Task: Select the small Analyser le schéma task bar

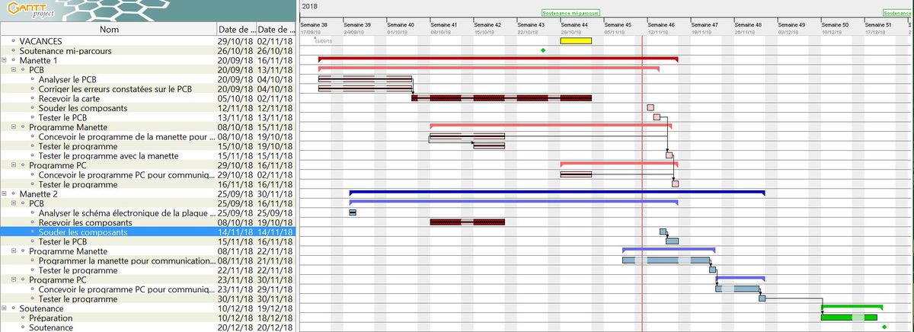Action: pos(353,212)
